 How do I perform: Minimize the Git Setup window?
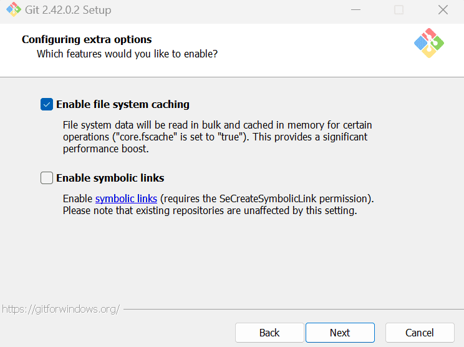355,10
